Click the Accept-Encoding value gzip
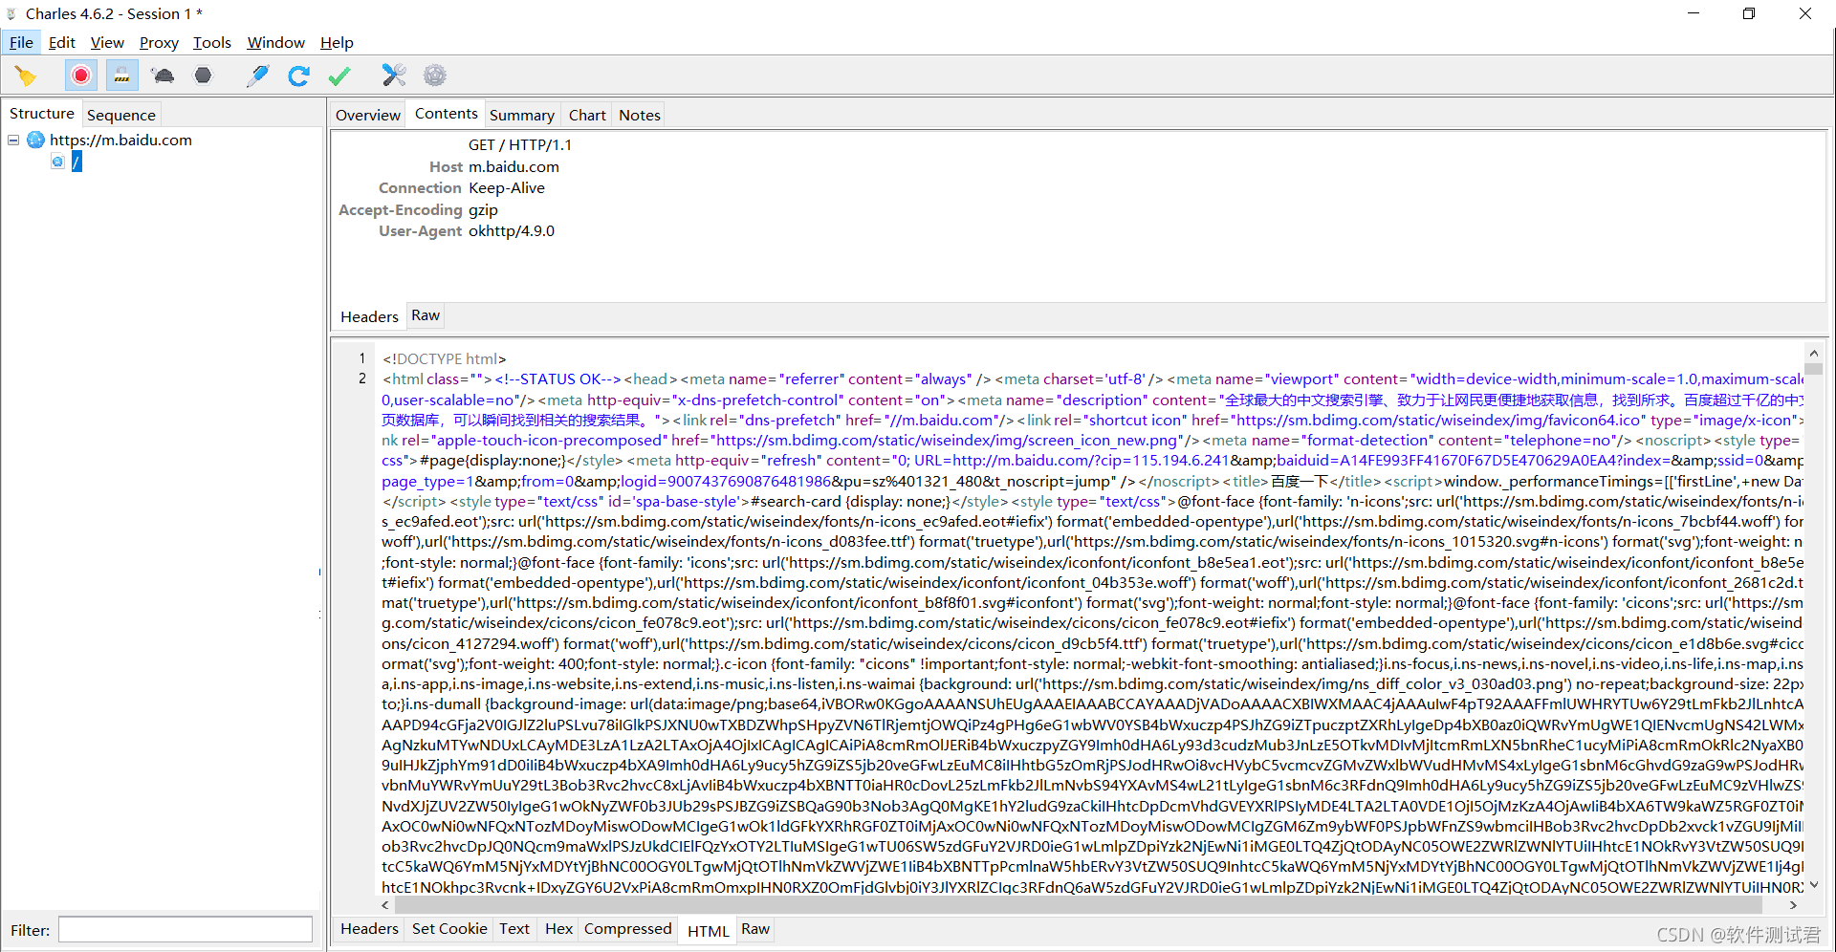The image size is (1836, 952). point(483,210)
